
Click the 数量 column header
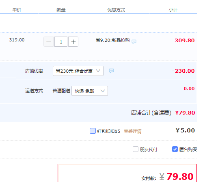61,10
